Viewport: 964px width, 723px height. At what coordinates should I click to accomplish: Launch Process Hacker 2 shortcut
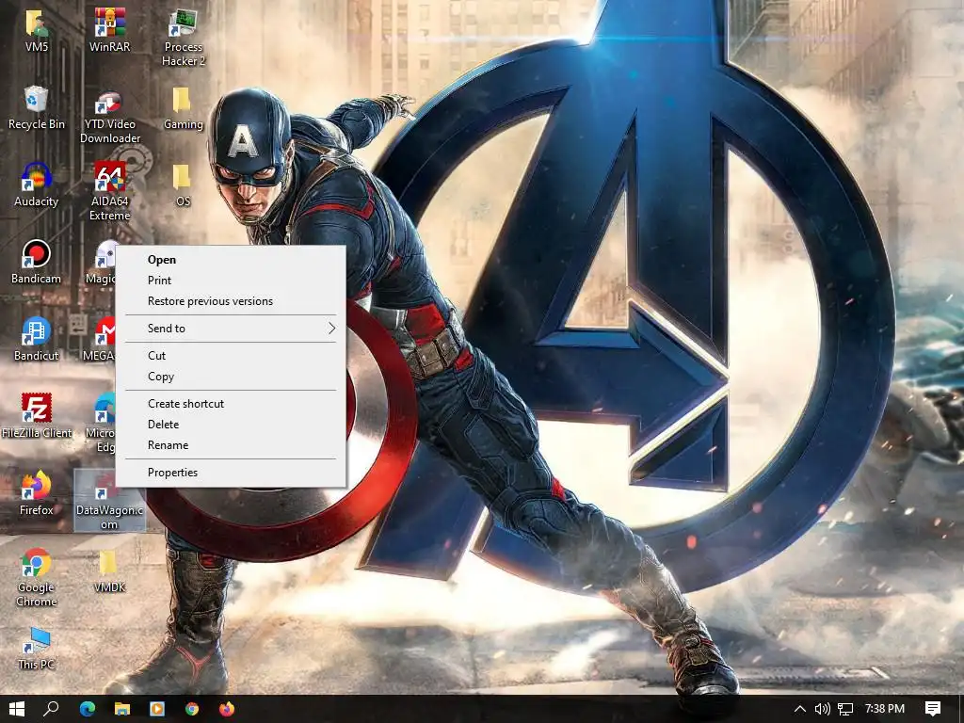pos(184,37)
